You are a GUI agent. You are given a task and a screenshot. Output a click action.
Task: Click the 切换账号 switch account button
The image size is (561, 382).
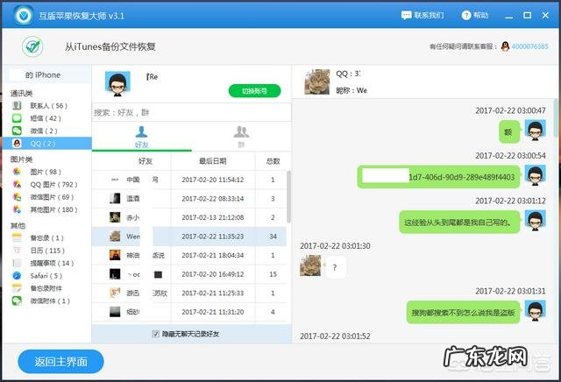pos(255,91)
